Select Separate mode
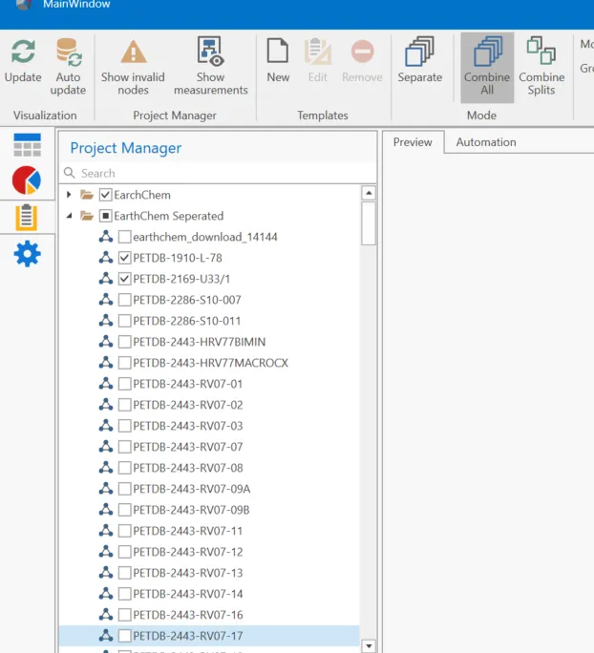The width and height of the screenshot is (594, 653). point(420,60)
